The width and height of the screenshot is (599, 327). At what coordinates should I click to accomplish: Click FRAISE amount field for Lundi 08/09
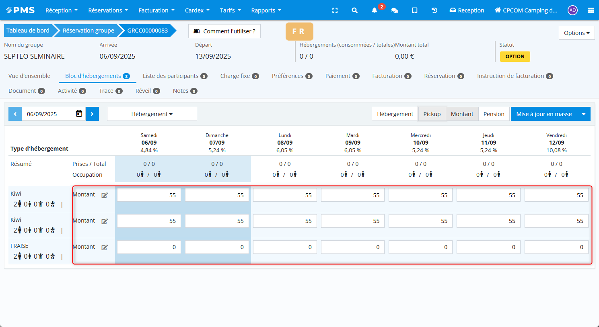pyautogui.click(x=285, y=247)
